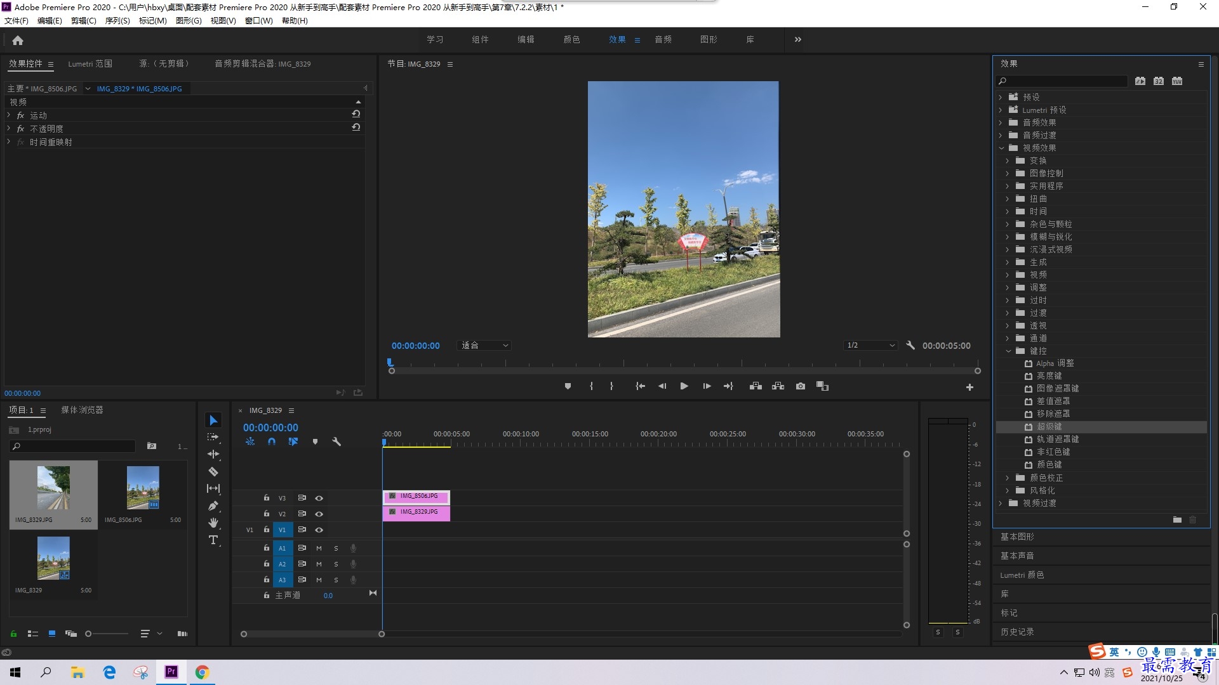Expand the 预设 effects folder
Screen dimensions: 1219x685
point(1001,97)
